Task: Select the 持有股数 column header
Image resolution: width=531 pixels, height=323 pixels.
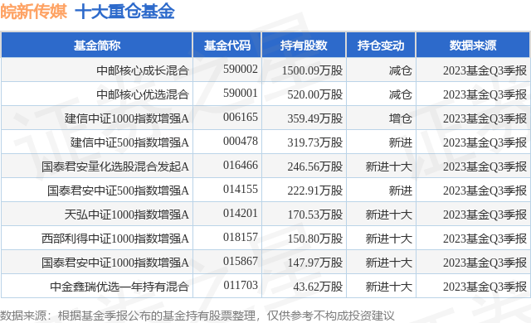Action: click(304, 45)
